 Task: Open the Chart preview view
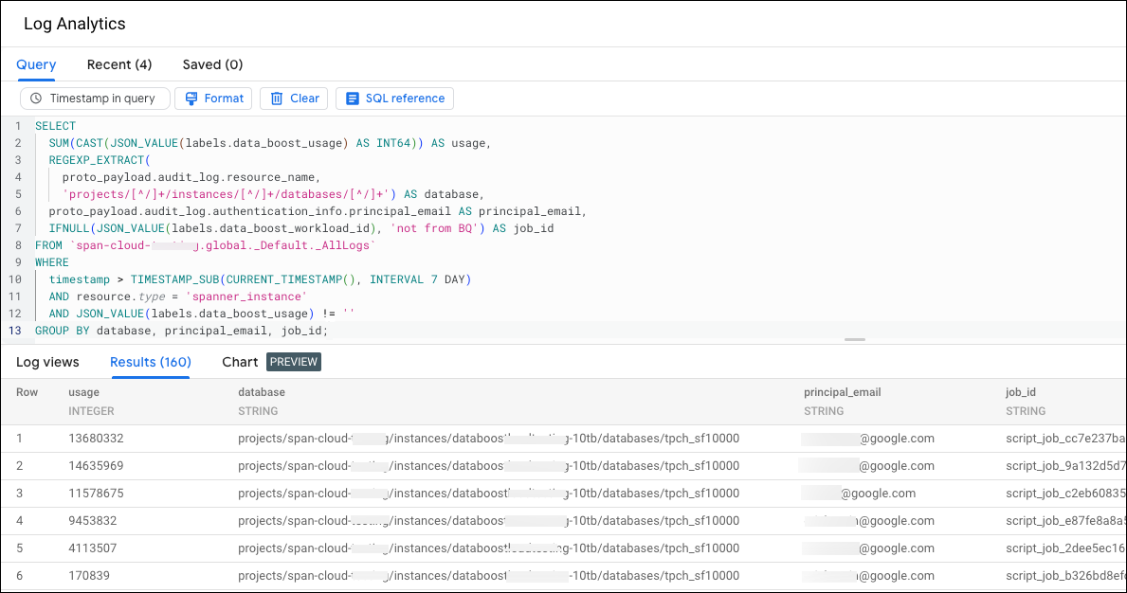240,362
